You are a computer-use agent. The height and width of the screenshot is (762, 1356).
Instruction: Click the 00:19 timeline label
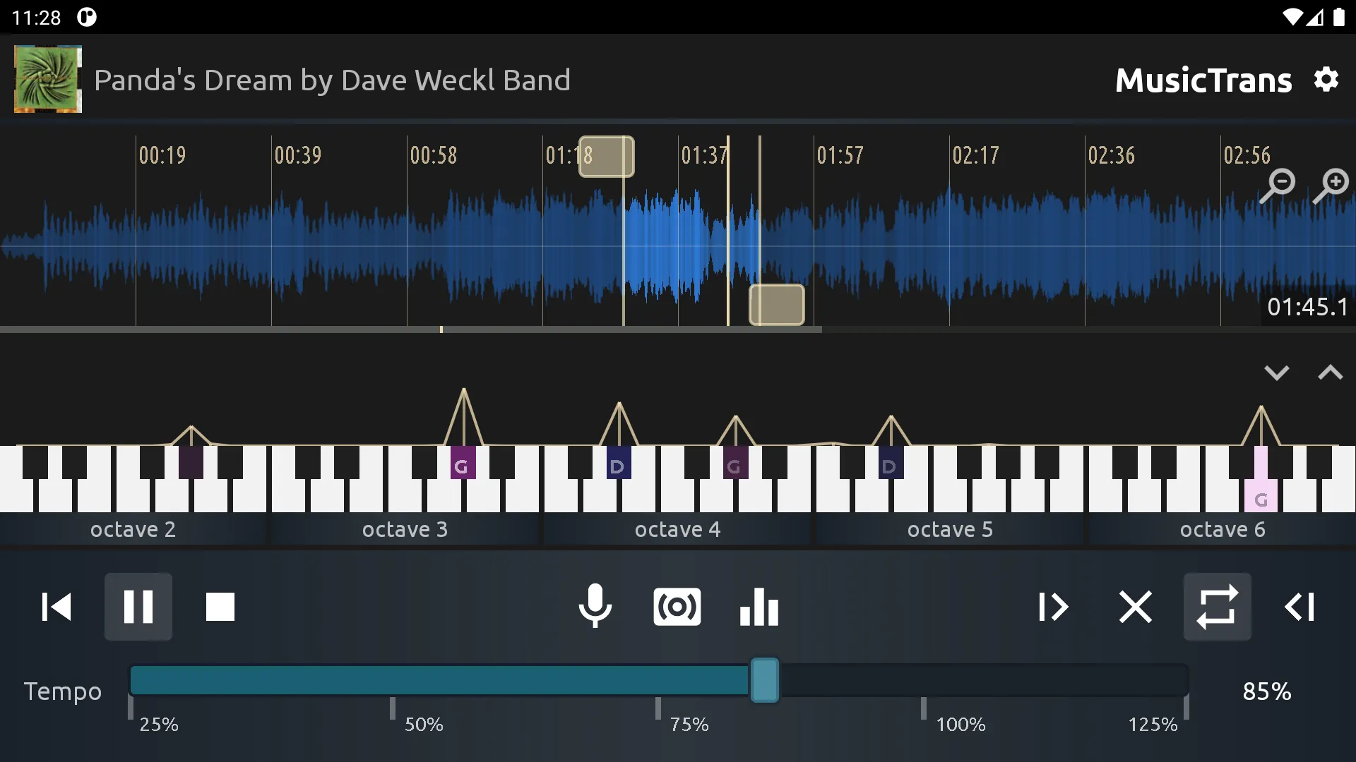pos(162,155)
